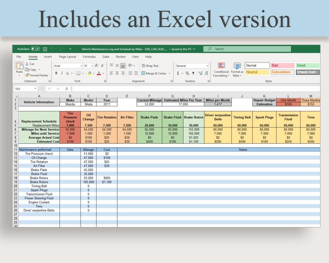
Task: Click the Undo arrow icon
Action: (x=52, y=49)
